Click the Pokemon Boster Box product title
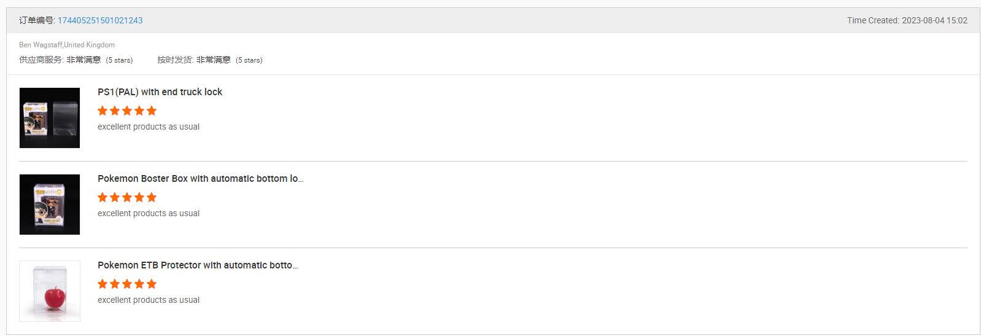The height and width of the screenshot is (336, 981). tap(200, 179)
